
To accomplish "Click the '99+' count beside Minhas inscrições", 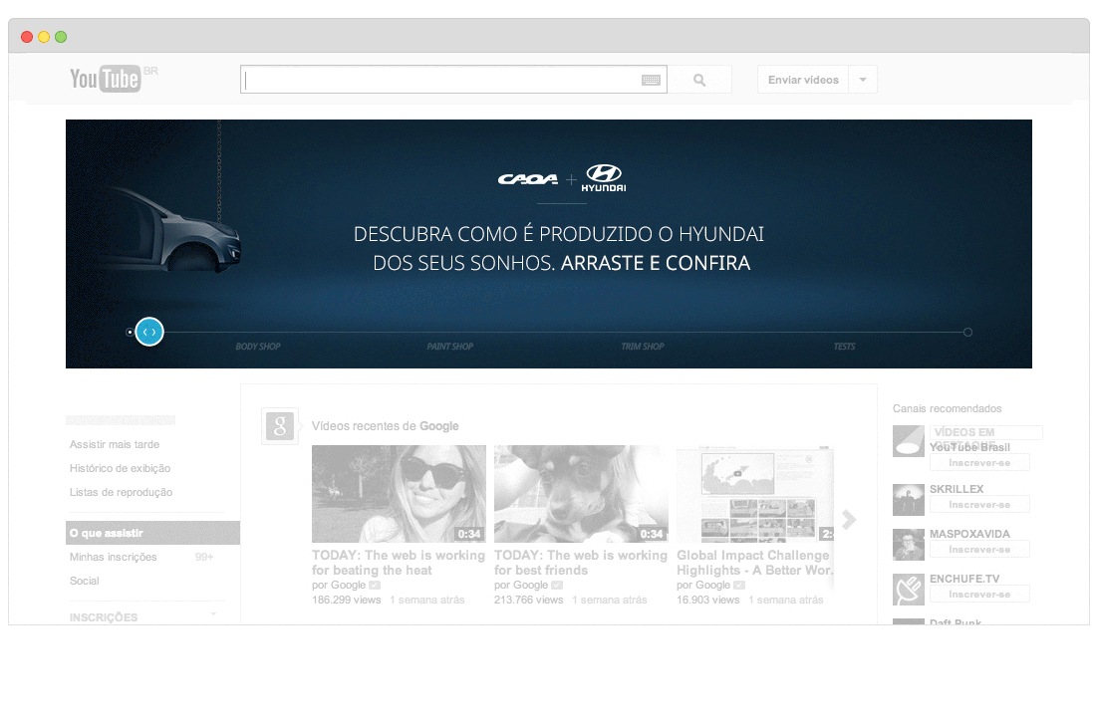I will click(x=204, y=557).
